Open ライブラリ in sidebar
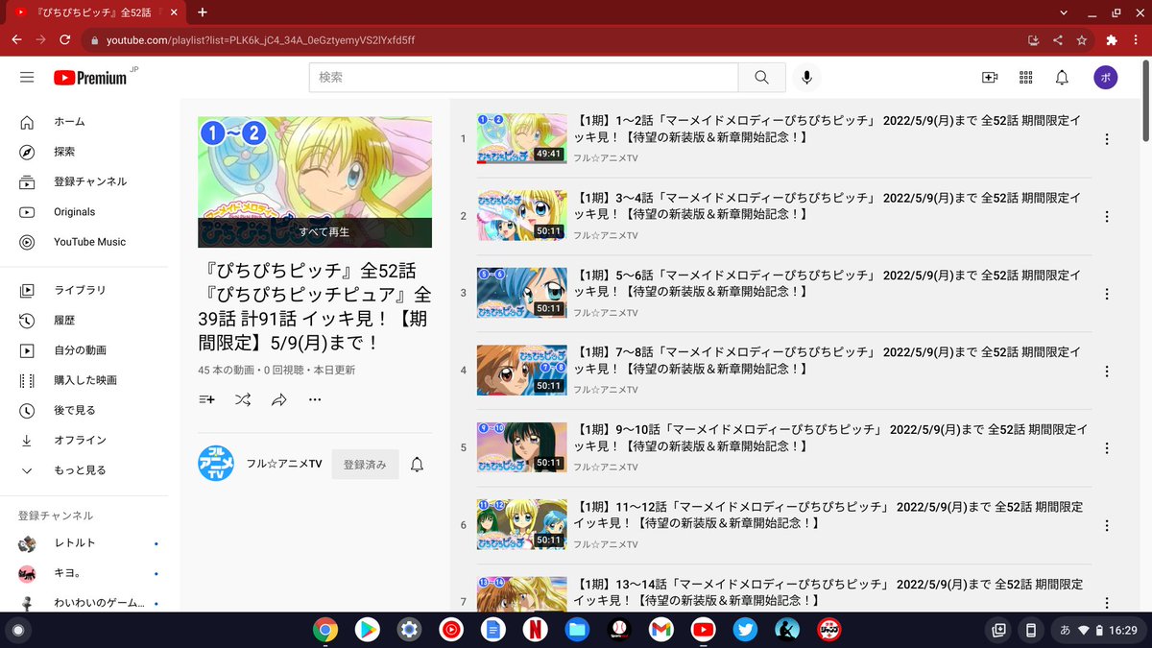Screen dimensions: 1152x648 pyautogui.click(x=86, y=290)
